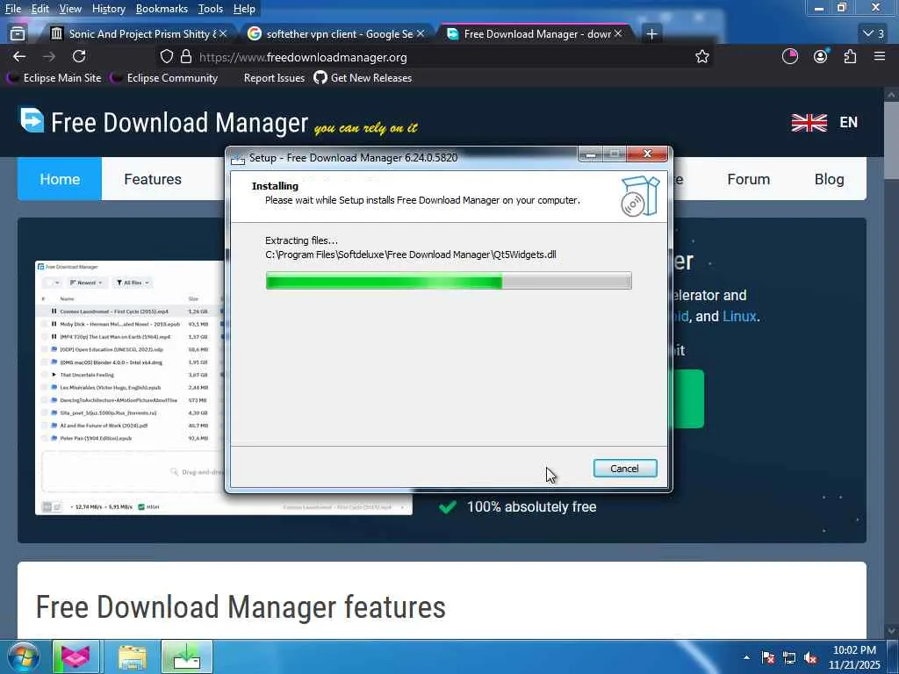This screenshot has width=899, height=674.
Task: Open the Tools menu
Action: click(x=210, y=9)
